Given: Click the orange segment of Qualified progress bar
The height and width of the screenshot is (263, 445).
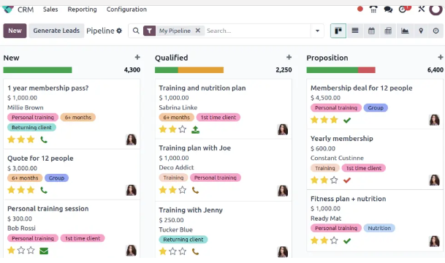Looking at the screenshot, I should (x=201, y=70).
